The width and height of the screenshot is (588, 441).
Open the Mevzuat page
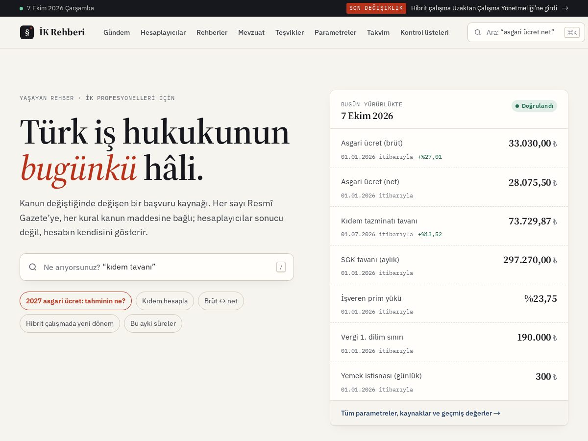coord(251,32)
